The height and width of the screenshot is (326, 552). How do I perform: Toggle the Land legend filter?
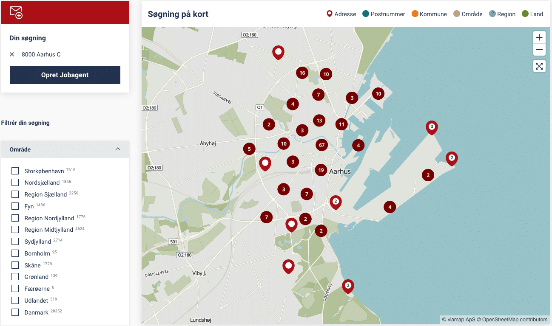coord(525,14)
